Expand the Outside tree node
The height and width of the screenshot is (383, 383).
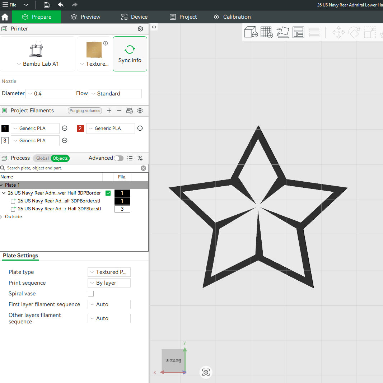click(x=1, y=217)
